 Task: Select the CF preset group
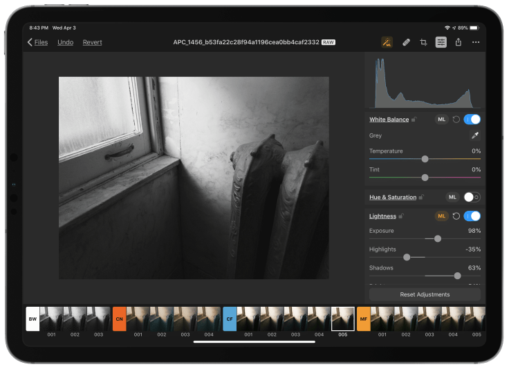click(230, 319)
